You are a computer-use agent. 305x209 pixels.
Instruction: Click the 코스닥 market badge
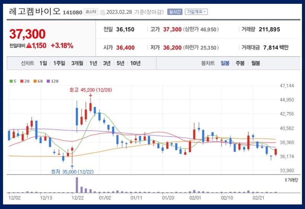(91, 12)
